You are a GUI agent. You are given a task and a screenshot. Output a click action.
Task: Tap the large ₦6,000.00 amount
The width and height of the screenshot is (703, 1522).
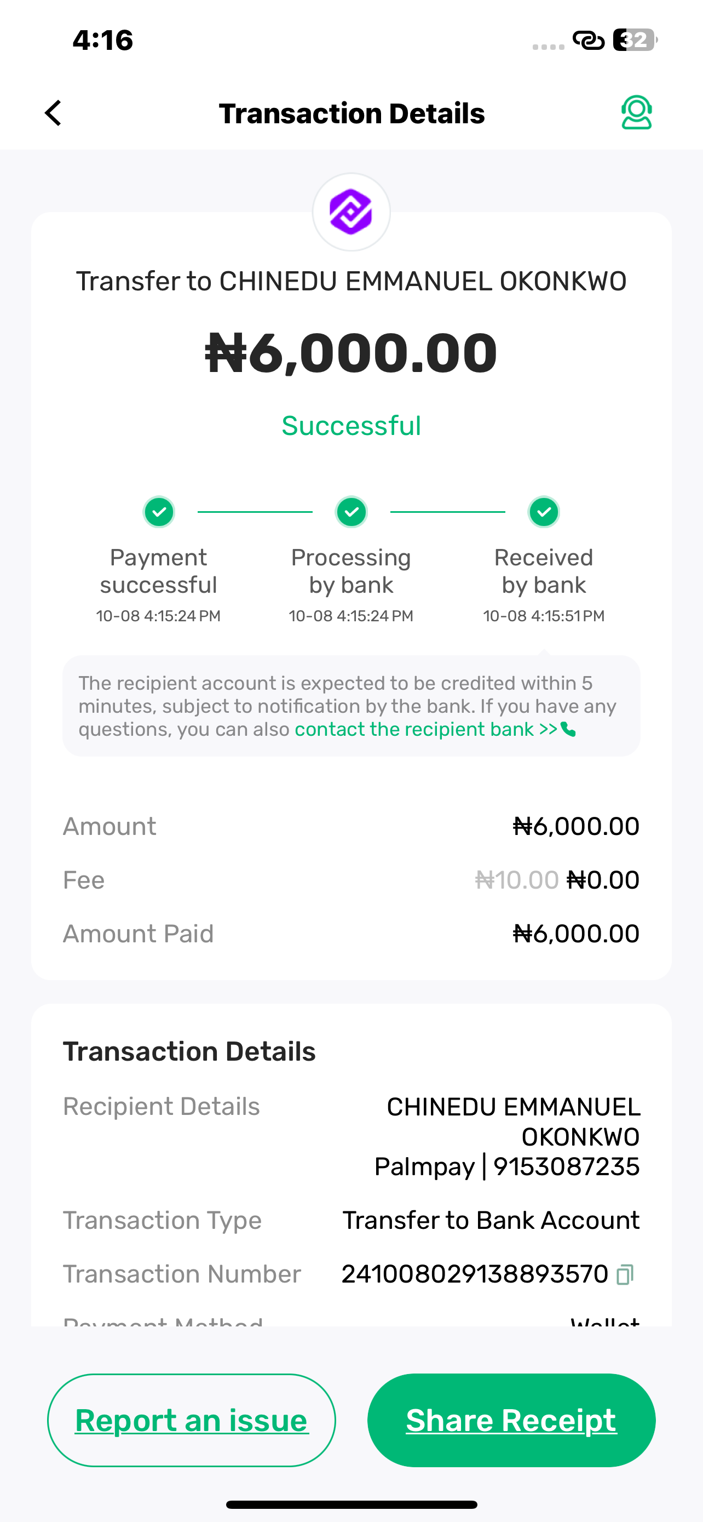click(351, 353)
